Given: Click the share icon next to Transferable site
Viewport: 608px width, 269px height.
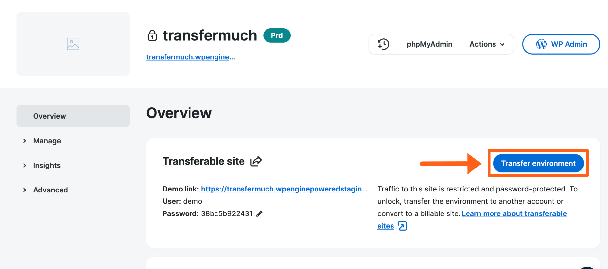Looking at the screenshot, I should pos(256,161).
